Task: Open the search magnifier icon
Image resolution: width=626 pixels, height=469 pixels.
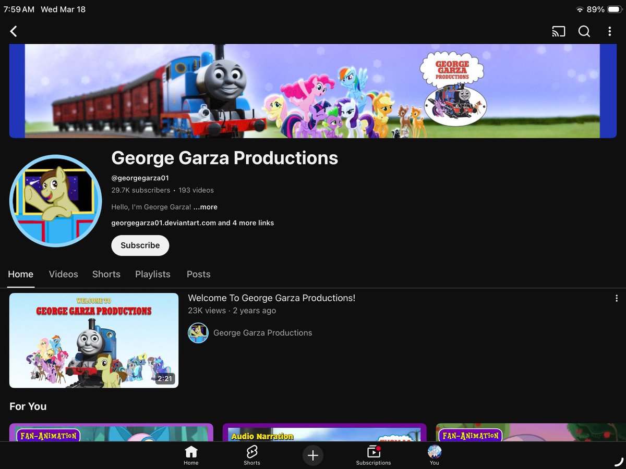Action: pyautogui.click(x=584, y=31)
